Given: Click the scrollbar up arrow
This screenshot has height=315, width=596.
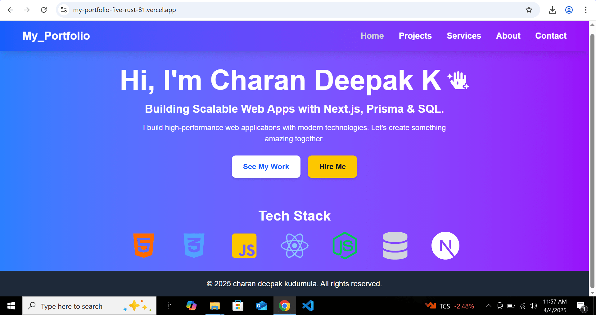Looking at the screenshot, I should (592, 25).
